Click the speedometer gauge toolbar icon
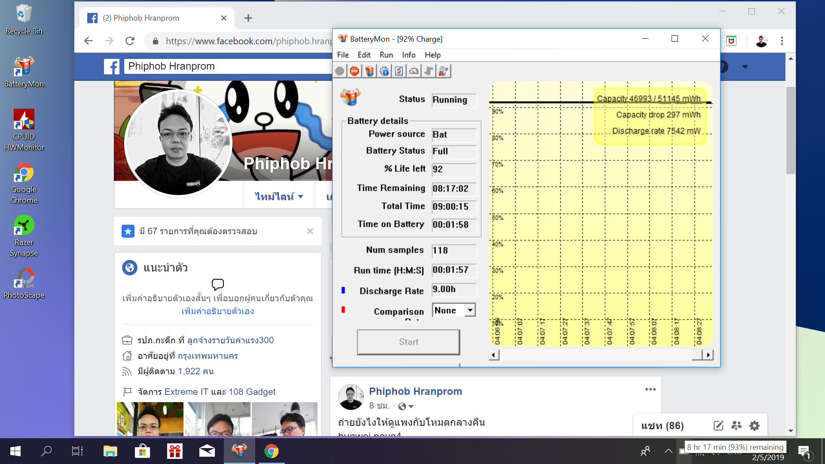This screenshot has width=825, height=464. coord(414,71)
